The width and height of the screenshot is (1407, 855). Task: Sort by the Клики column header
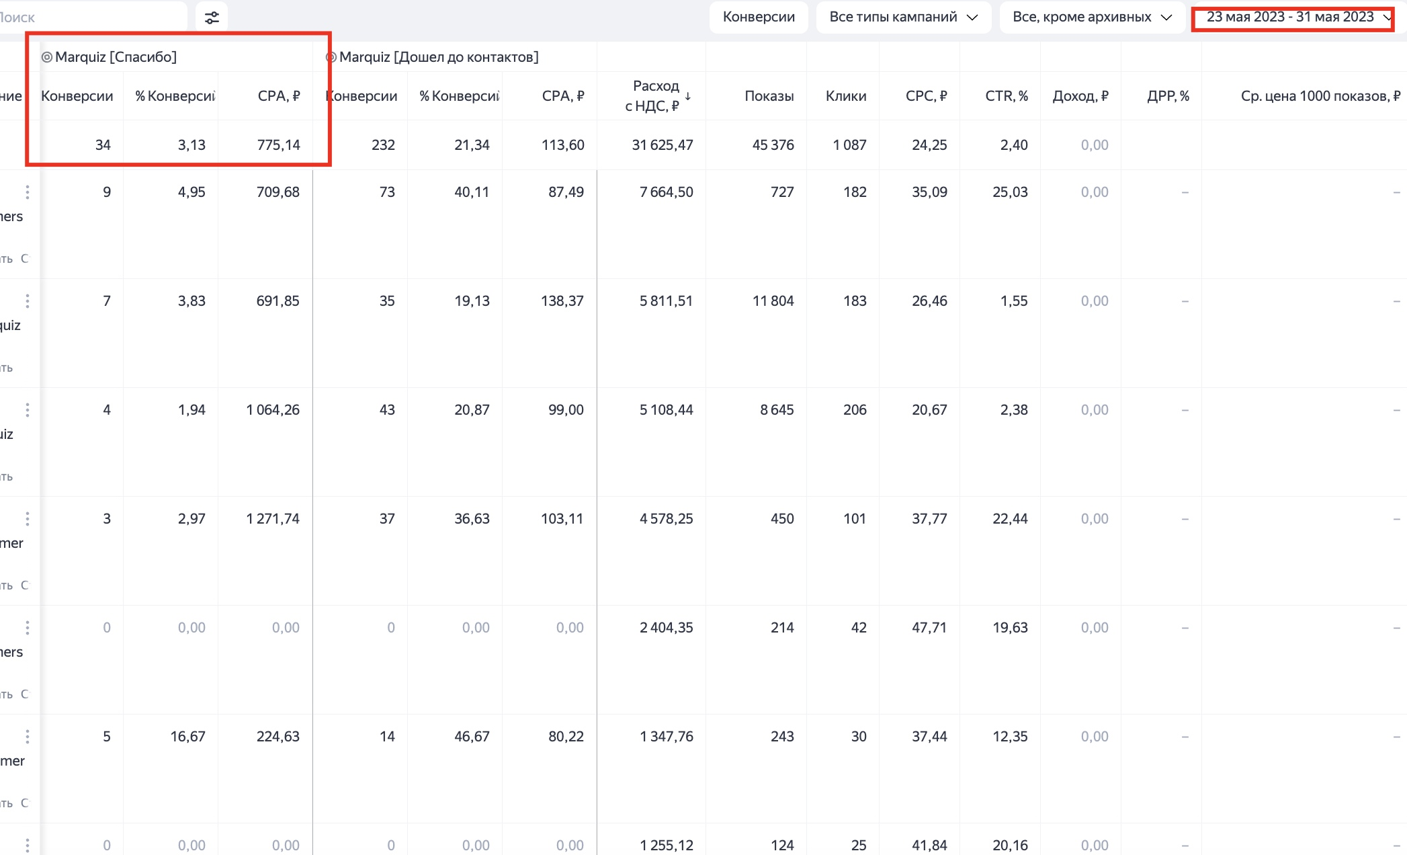point(846,96)
